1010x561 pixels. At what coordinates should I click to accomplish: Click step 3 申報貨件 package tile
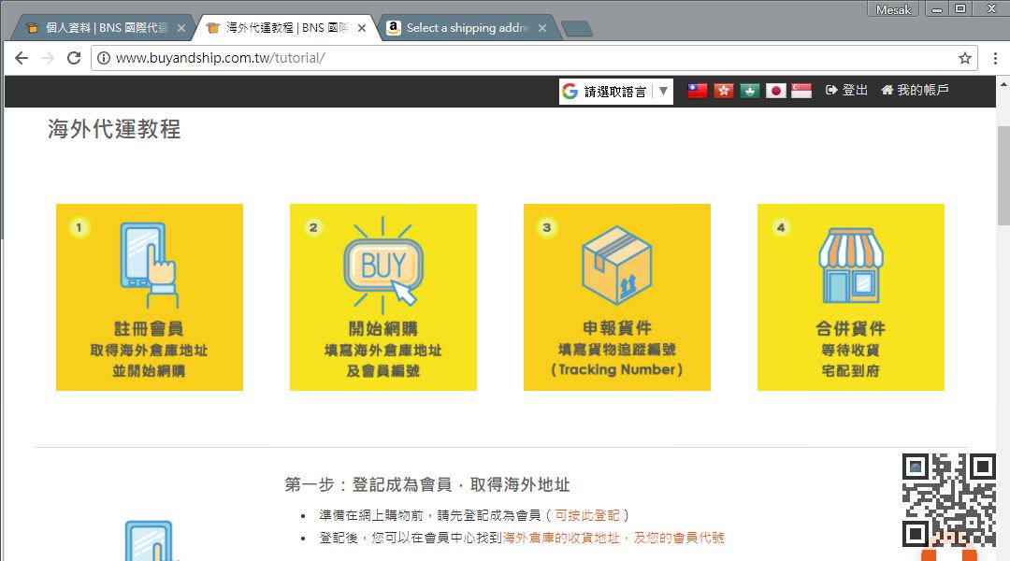[x=617, y=297]
